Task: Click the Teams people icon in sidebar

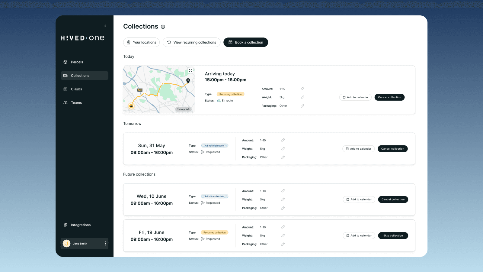Action: pyautogui.click(x=66, y=102)
